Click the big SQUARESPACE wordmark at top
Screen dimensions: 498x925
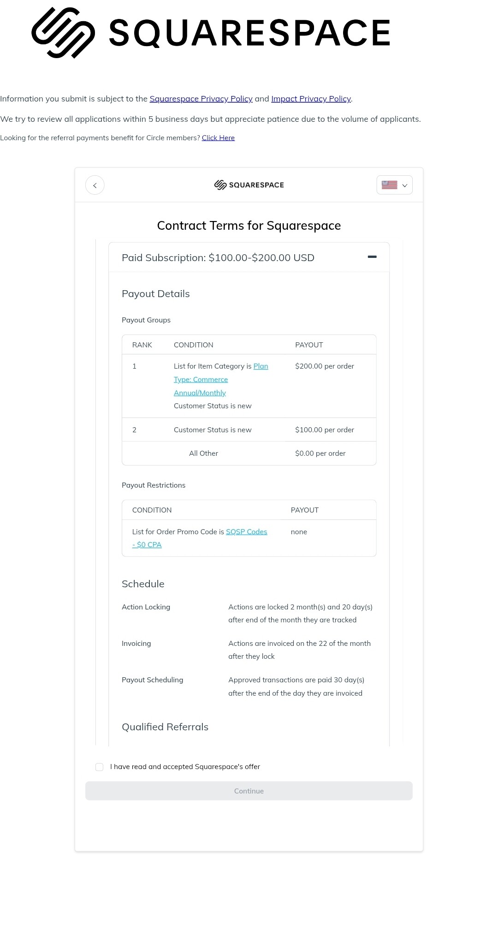click(x=249, y=33)
